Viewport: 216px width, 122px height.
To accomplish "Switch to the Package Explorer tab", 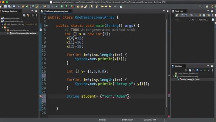I will [x=9, y=11].
